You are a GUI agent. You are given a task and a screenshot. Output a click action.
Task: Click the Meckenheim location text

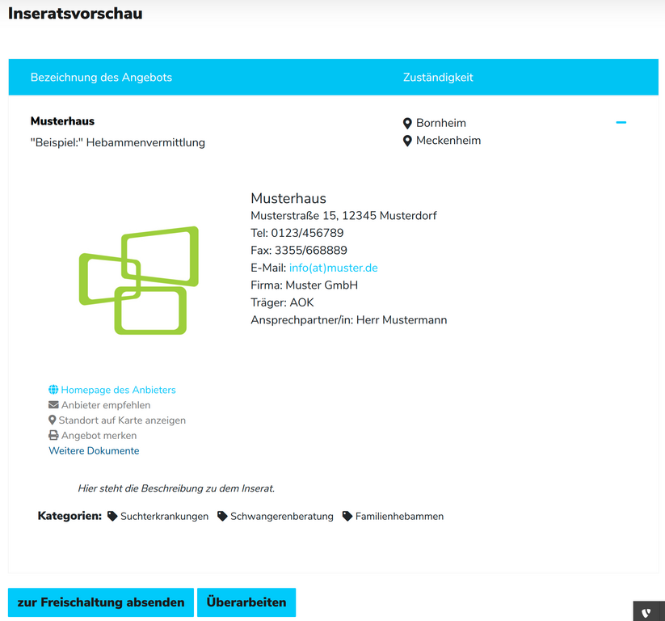(448, 141)
